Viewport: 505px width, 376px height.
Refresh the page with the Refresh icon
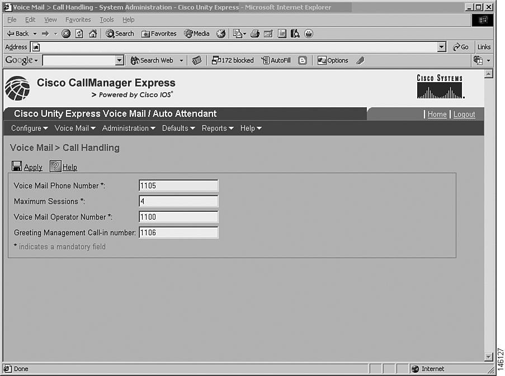79,34
